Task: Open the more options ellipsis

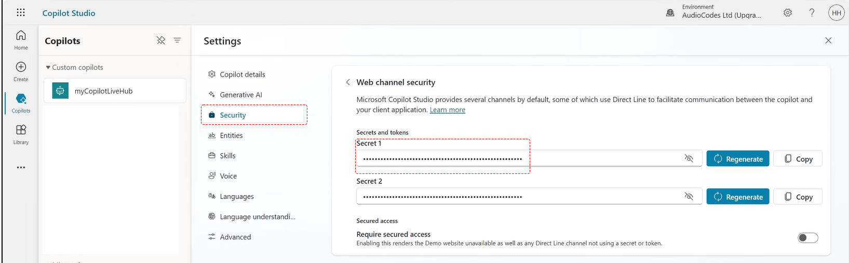Action: [x=21, y=167]
